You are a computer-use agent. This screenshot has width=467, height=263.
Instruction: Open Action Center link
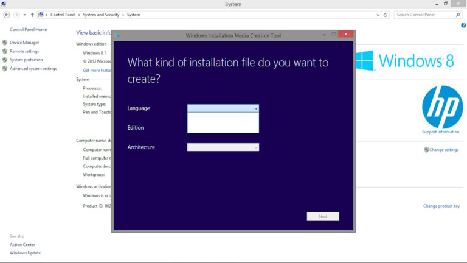pyautogui.click(x=22, y=245)
